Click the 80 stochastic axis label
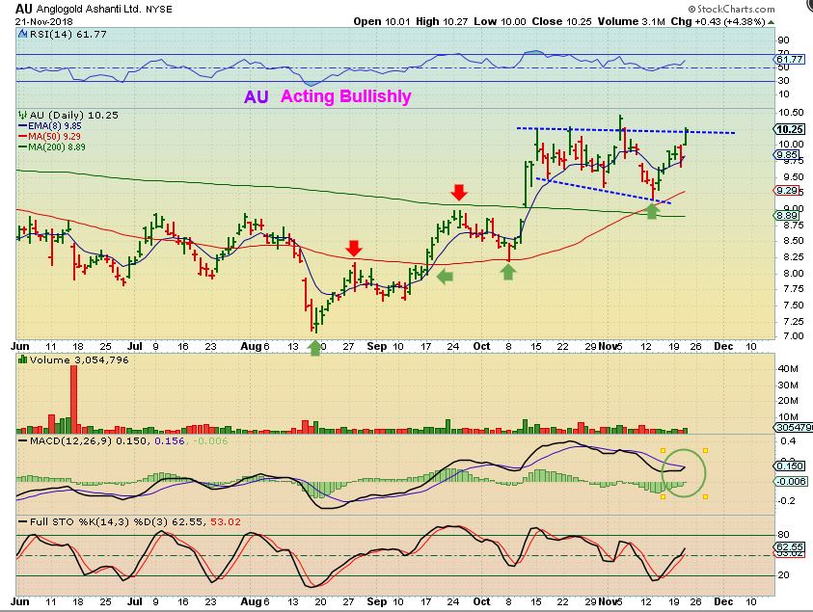This screenshot has height=612, width=813. (783, 534)
